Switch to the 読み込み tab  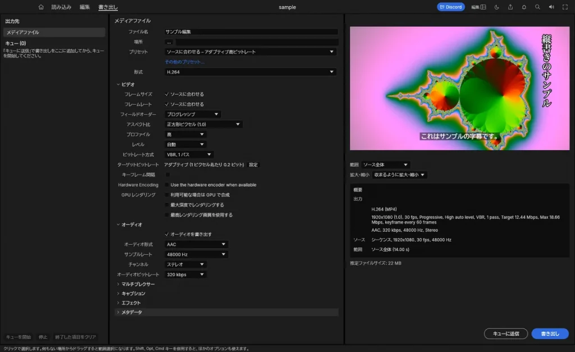coord(61,7)
